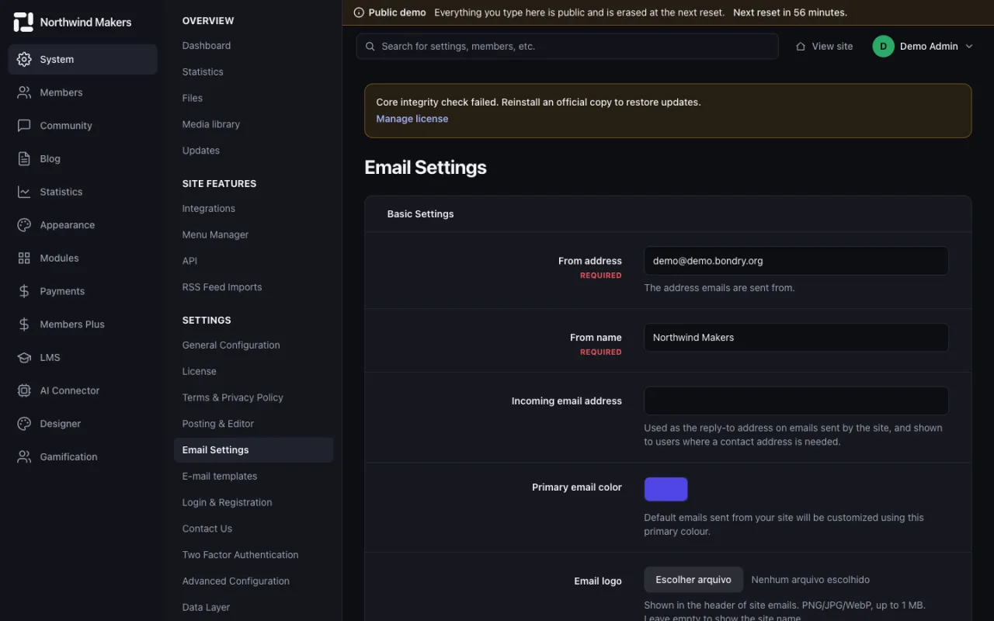This screenshot has height=621, width=994.
Task: Open Statistics under Overview
Action: [203, 72]
